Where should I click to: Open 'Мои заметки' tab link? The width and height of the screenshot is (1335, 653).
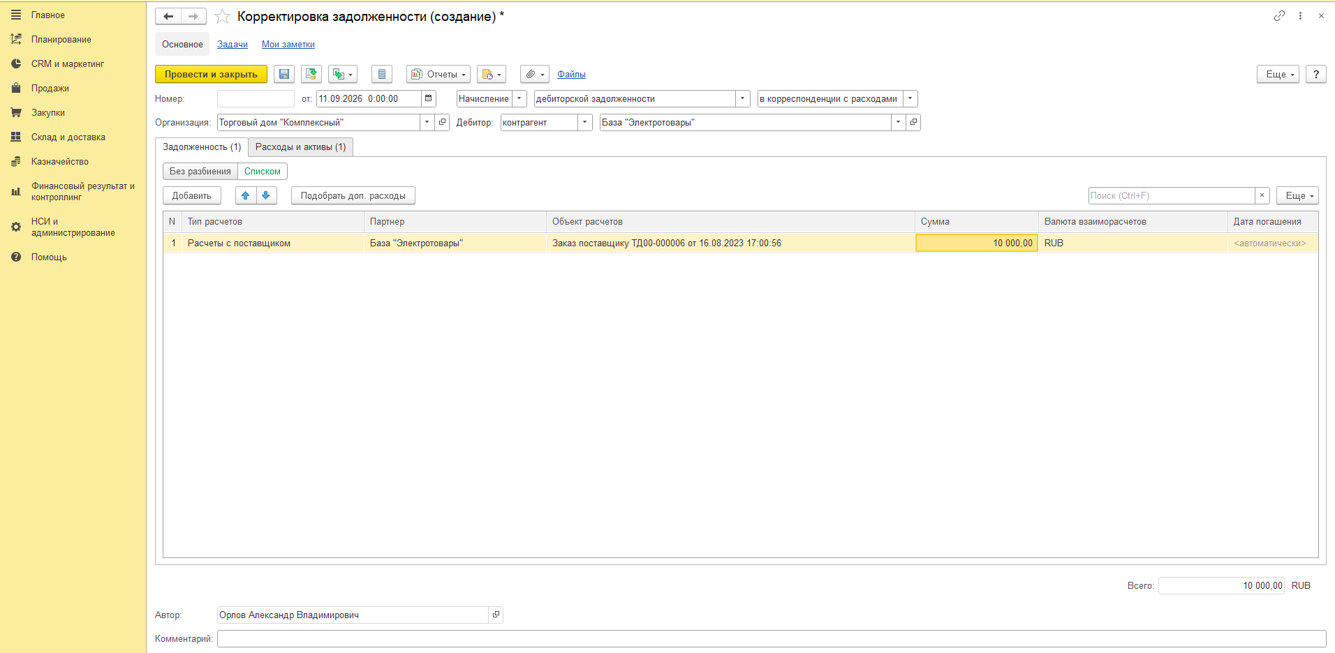pos(288,44)
